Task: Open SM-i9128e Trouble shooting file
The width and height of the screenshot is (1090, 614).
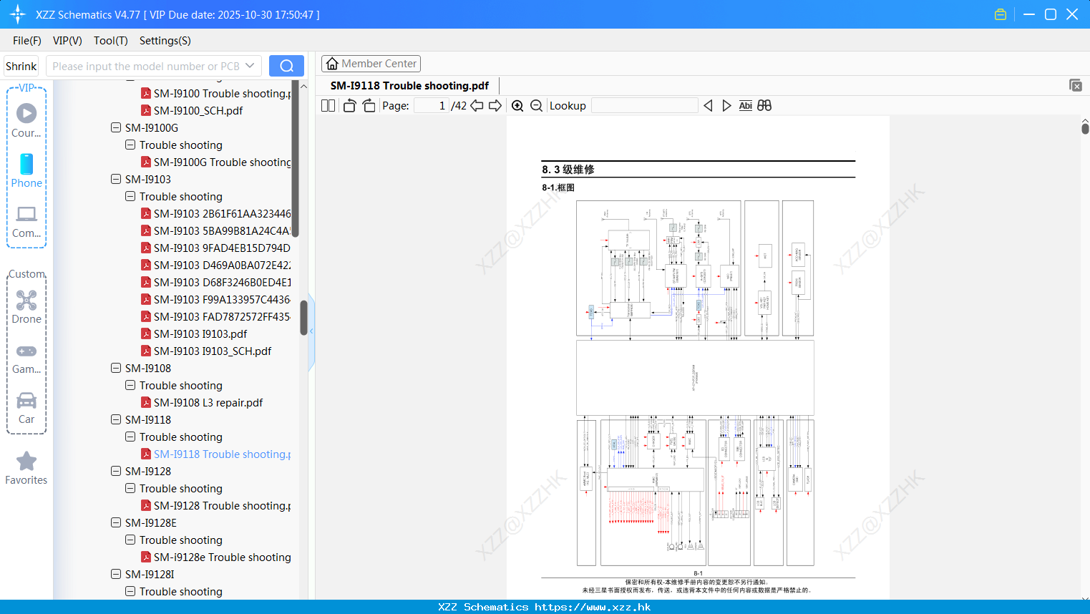Action: pyautogui.click(x=222, y=557)
